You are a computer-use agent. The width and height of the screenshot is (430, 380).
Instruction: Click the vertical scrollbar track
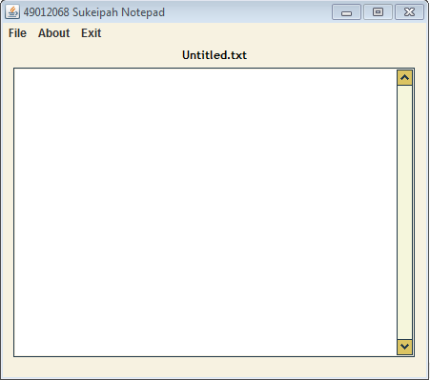pos(404,212)
